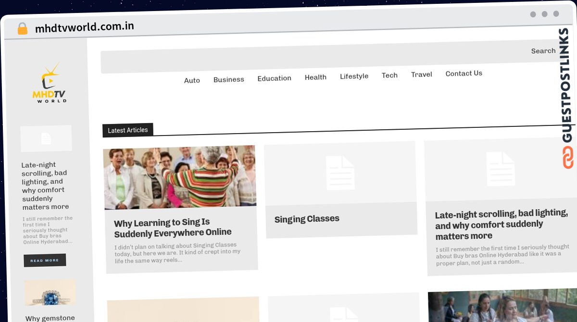Go to the Education category
The width and height of the screenshot is (577, 322).
pyautogui.click(x=274, y=78)
